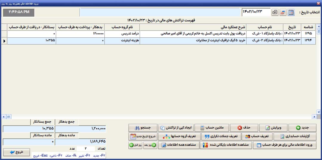Click the درآمد تدریس group cell
The image size is (322, 160).
(x=122, y=34)
